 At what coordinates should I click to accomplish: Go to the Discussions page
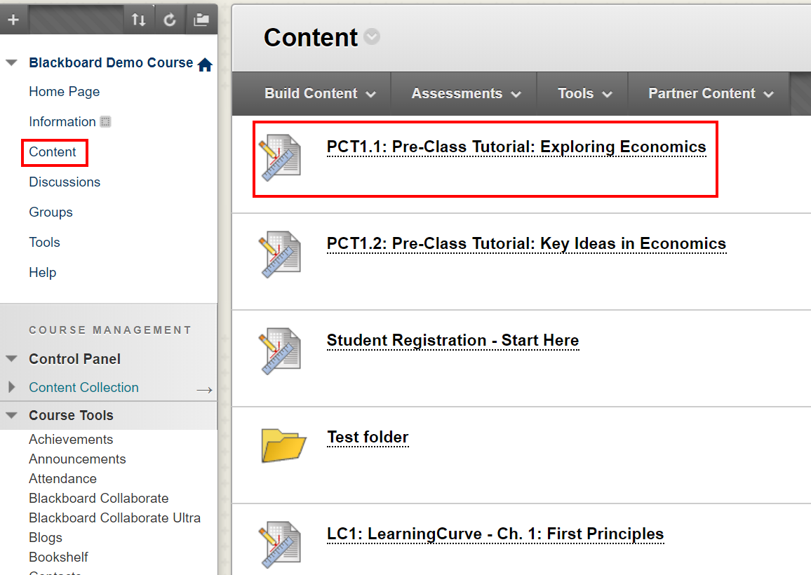(x=64, y=182)
